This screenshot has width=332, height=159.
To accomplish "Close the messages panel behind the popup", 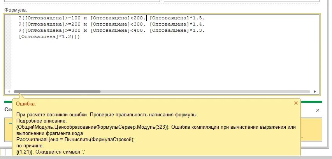I will (x=318, y=110).
